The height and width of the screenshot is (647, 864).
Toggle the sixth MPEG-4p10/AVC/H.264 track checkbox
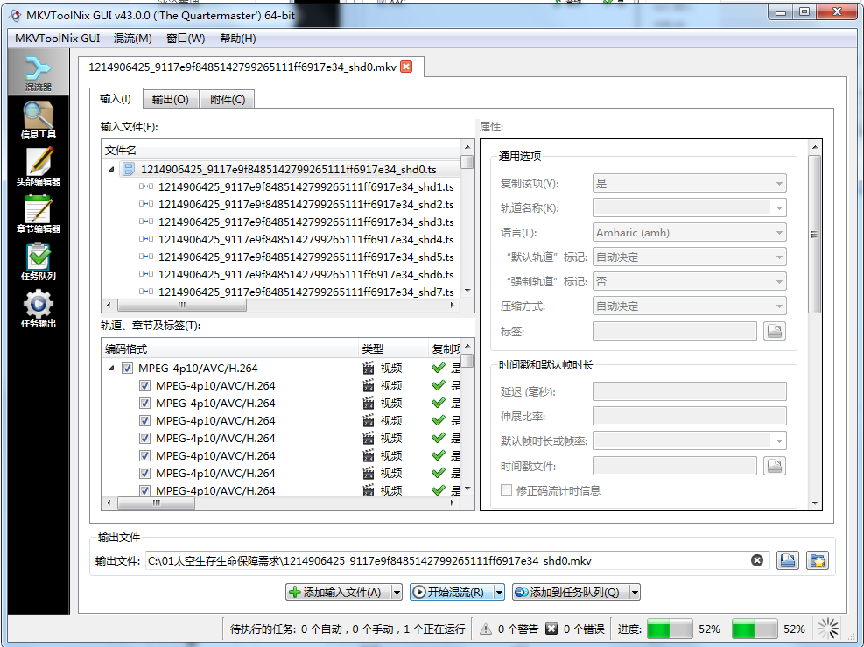click(x=145, y=456)
